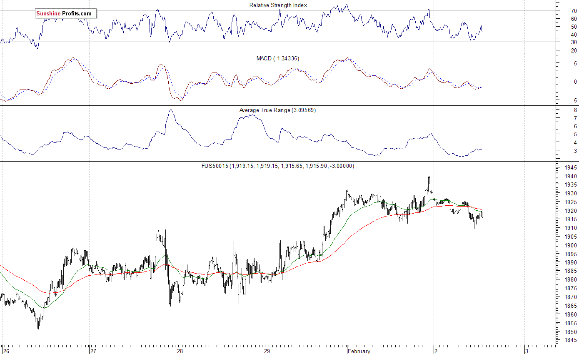Click the 2 date marker on time axis
Screen dimensions: 579x354
[436, 351]
